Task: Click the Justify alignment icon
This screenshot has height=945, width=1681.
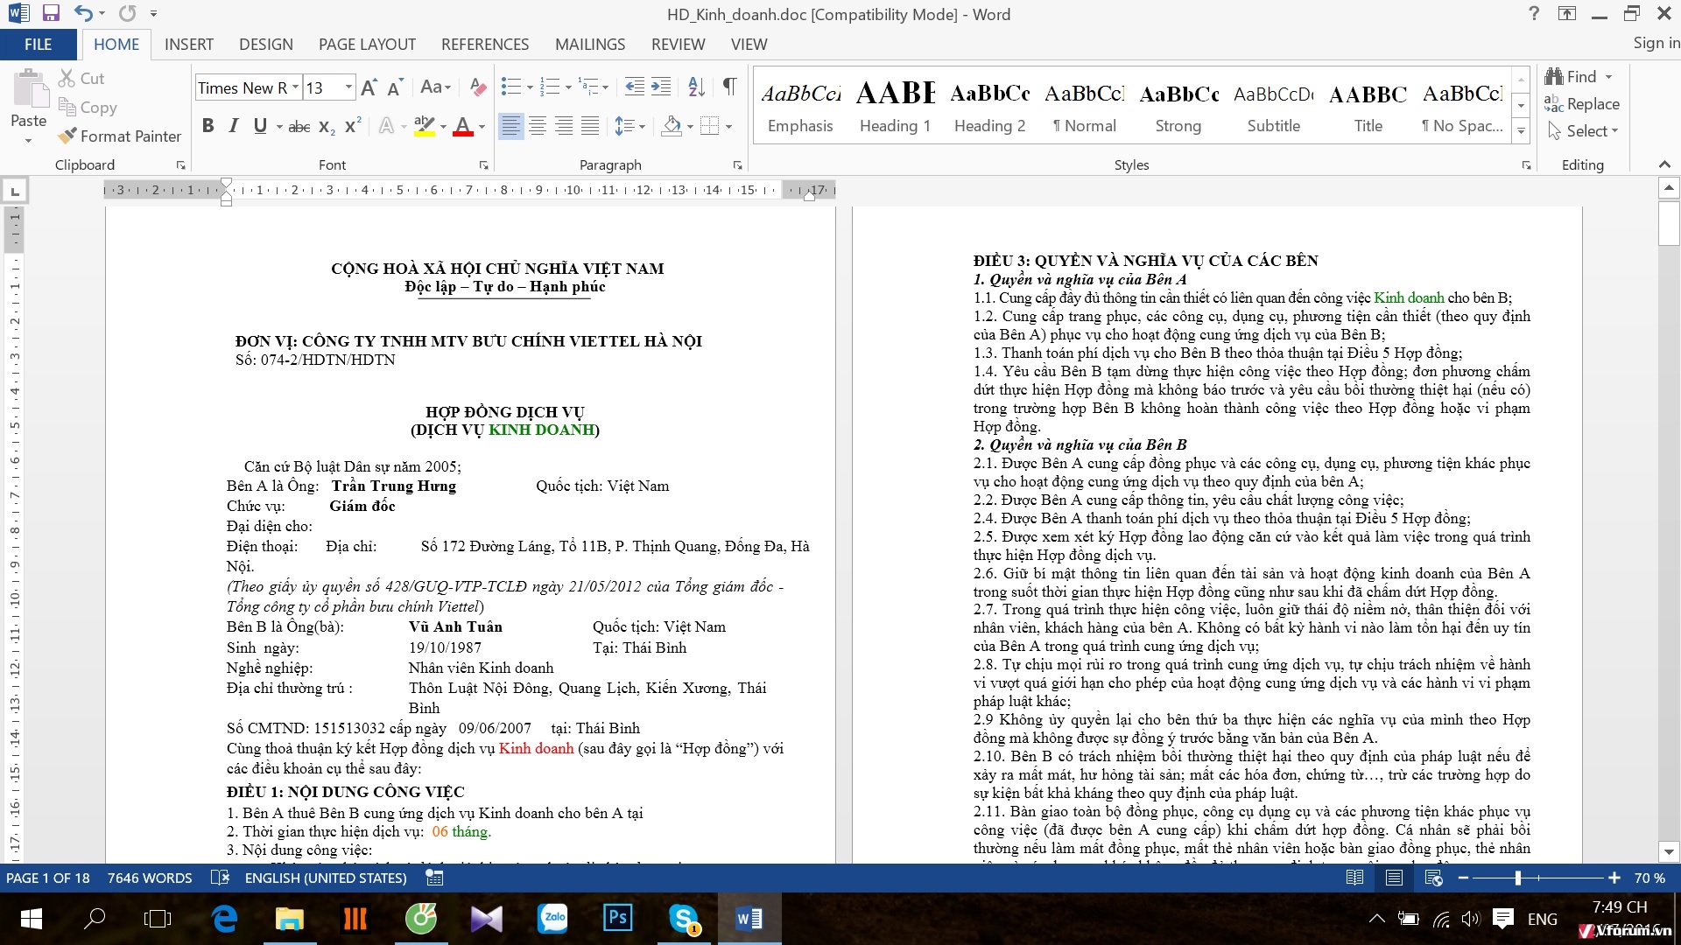Action: click(x=591, y=126)
